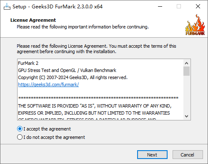Click the empty scrollbar track below the thumb
The image size is (208, 164).
click(x=186, y=94)
